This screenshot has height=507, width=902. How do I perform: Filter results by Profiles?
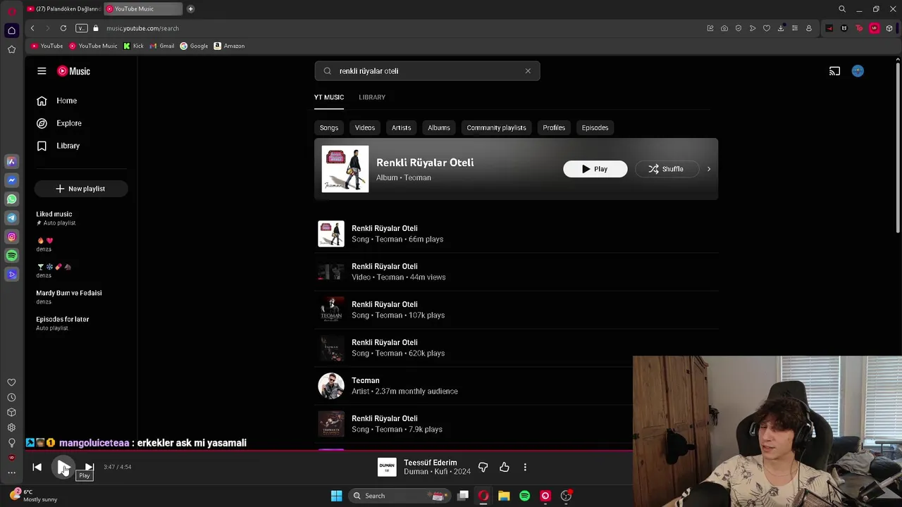pos(554,127)
